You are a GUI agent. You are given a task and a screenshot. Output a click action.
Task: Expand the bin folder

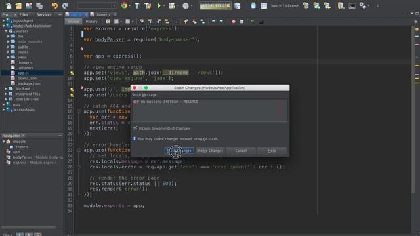[9, 36]
